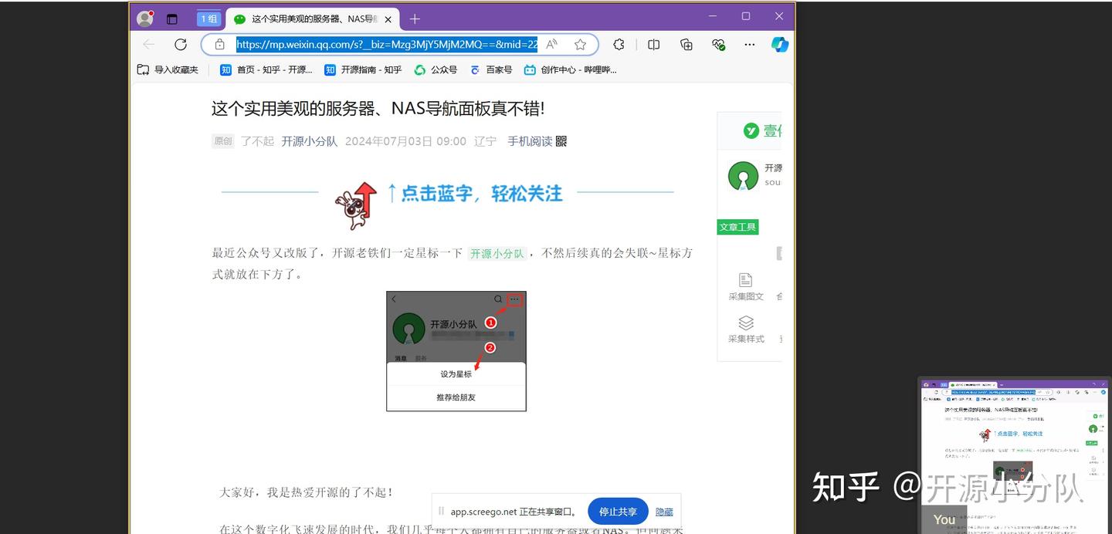1112x534 pixels.
Task: Click the 采集图文 document icon
Action: 745,280
